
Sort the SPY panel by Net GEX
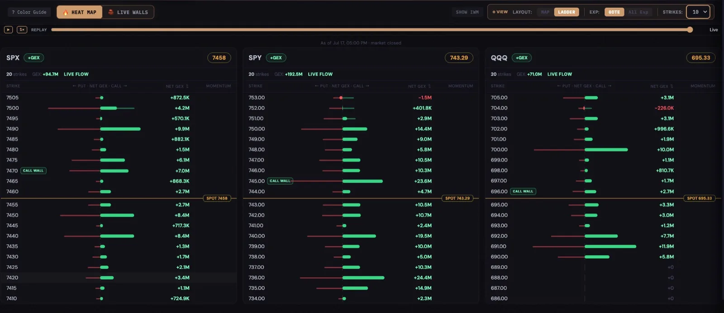(x=419, y=86)
